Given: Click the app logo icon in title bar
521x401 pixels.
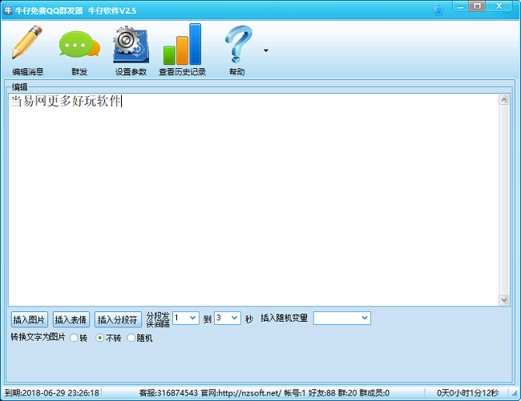Looking at the screenshot, I should [8, 10].
